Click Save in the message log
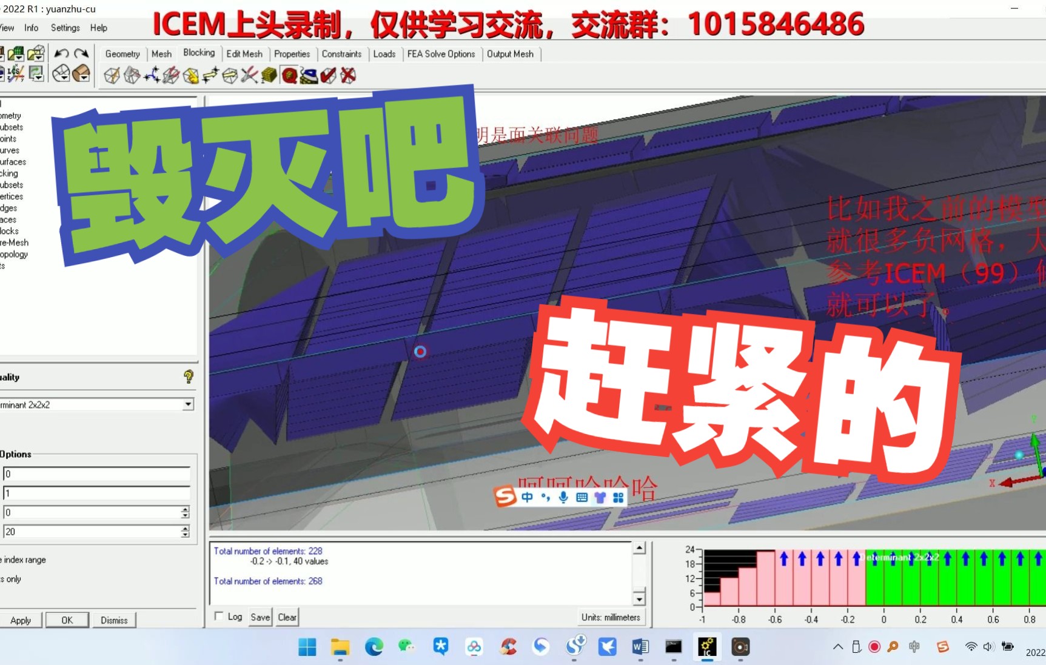Screen dimensions: 1046x665 pos(260,617)
